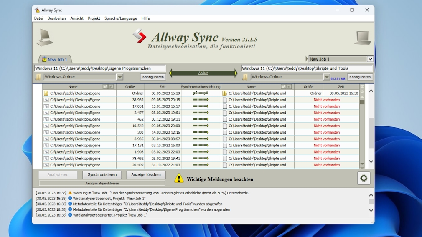
Task: Click sync direction arrow for 38.964 file
Action: 201,100
